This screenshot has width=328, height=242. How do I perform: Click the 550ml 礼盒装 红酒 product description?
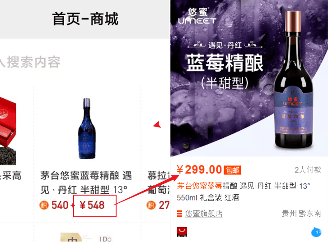(208, 197)
